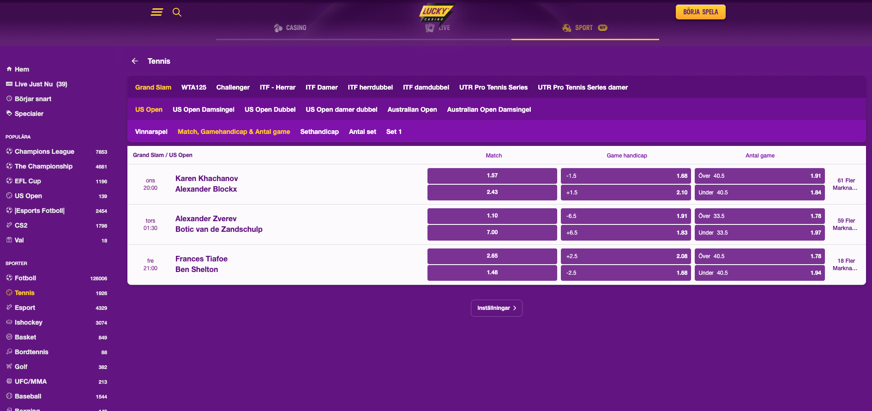Open the Australian Open tab
Image resolution: width=872 pixels, height=411 pixels.
412,109
